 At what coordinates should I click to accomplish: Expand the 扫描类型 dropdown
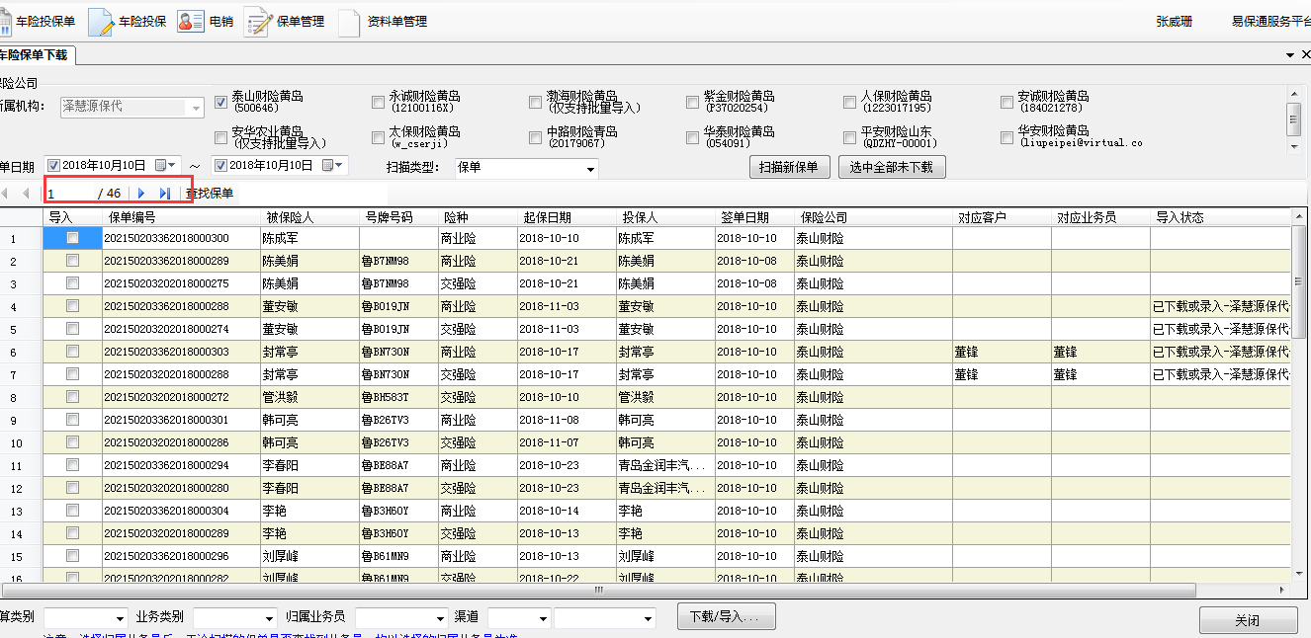[x=591, y=169]
